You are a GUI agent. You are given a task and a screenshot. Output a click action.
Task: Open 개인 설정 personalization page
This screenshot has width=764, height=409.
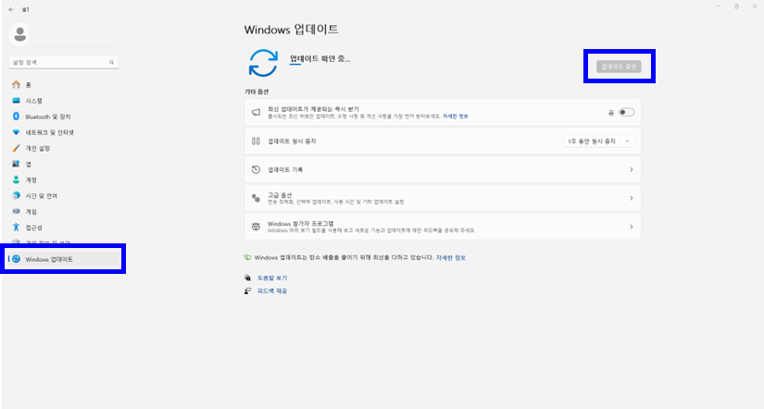(37, 148)
